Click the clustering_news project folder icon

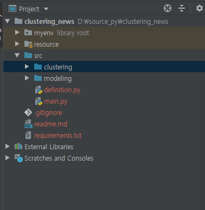18,21
